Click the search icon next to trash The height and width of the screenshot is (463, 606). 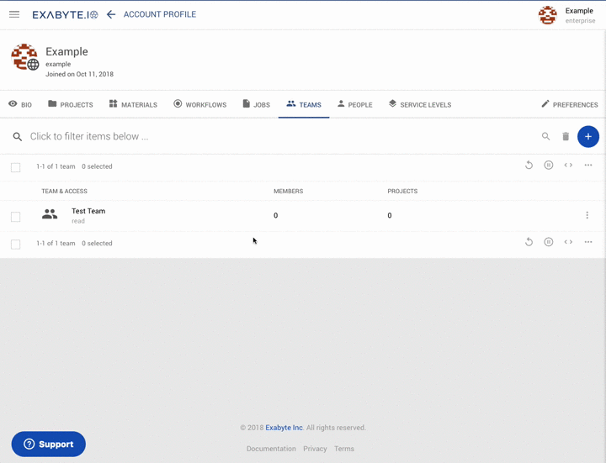point(545,136)
